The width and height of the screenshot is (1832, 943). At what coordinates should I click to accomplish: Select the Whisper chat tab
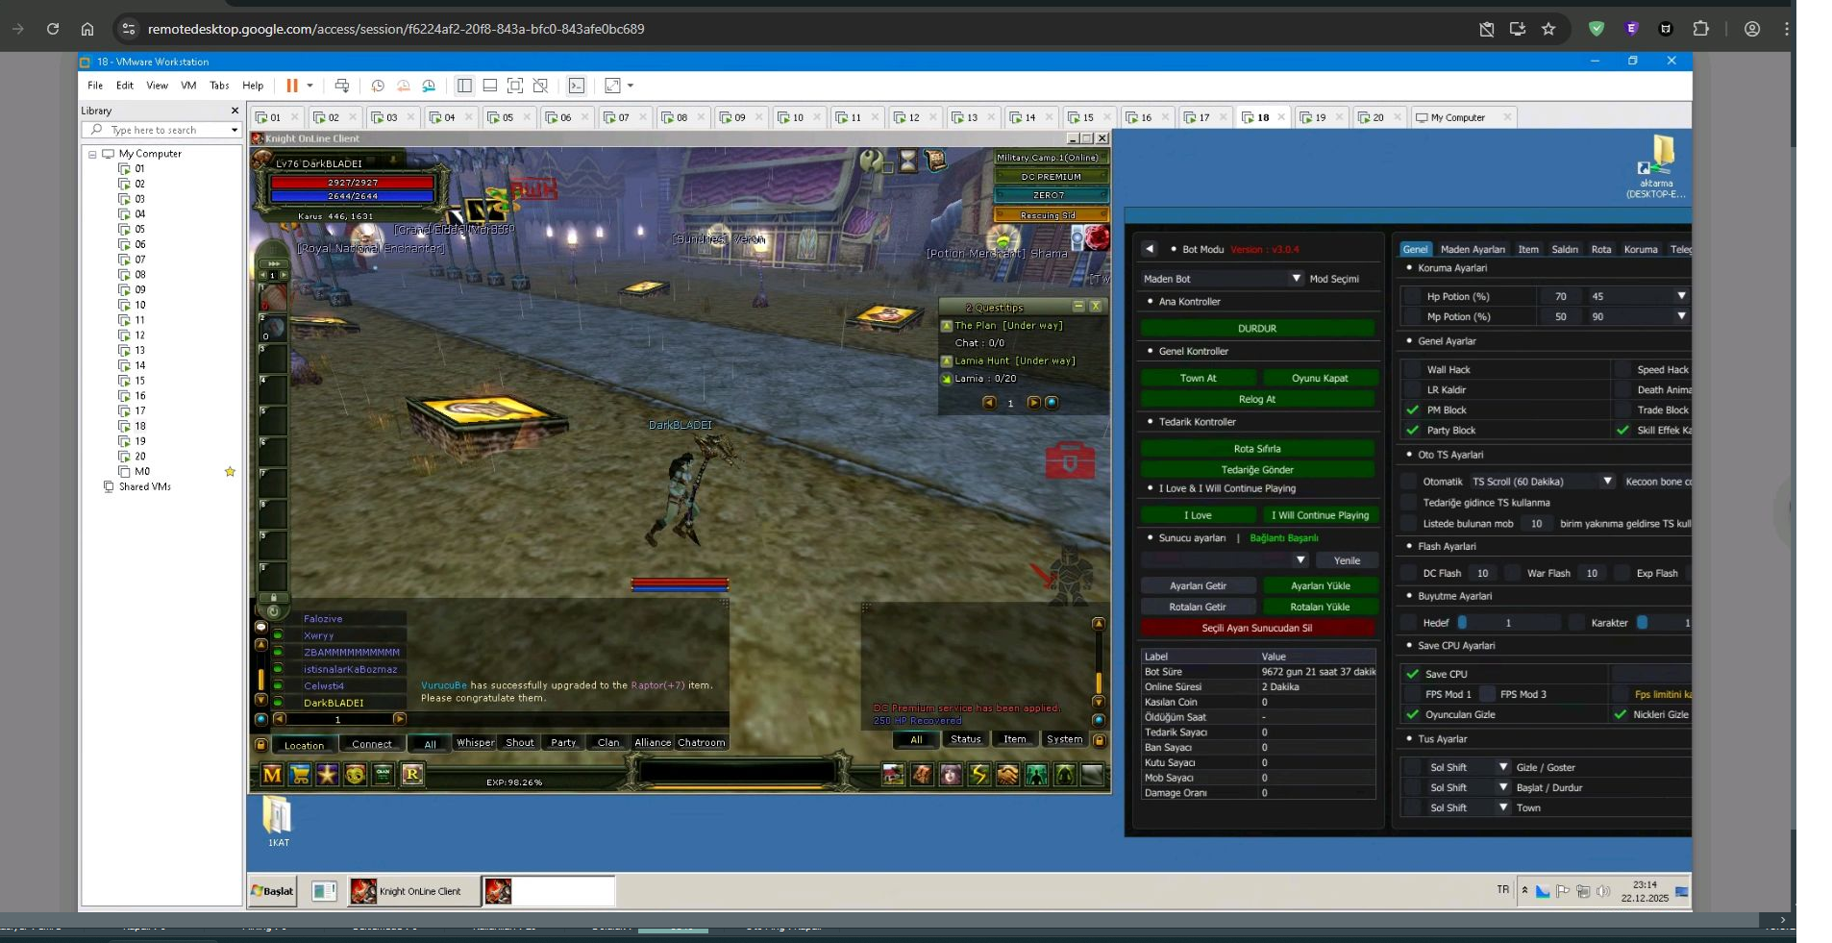coord(475,742)
